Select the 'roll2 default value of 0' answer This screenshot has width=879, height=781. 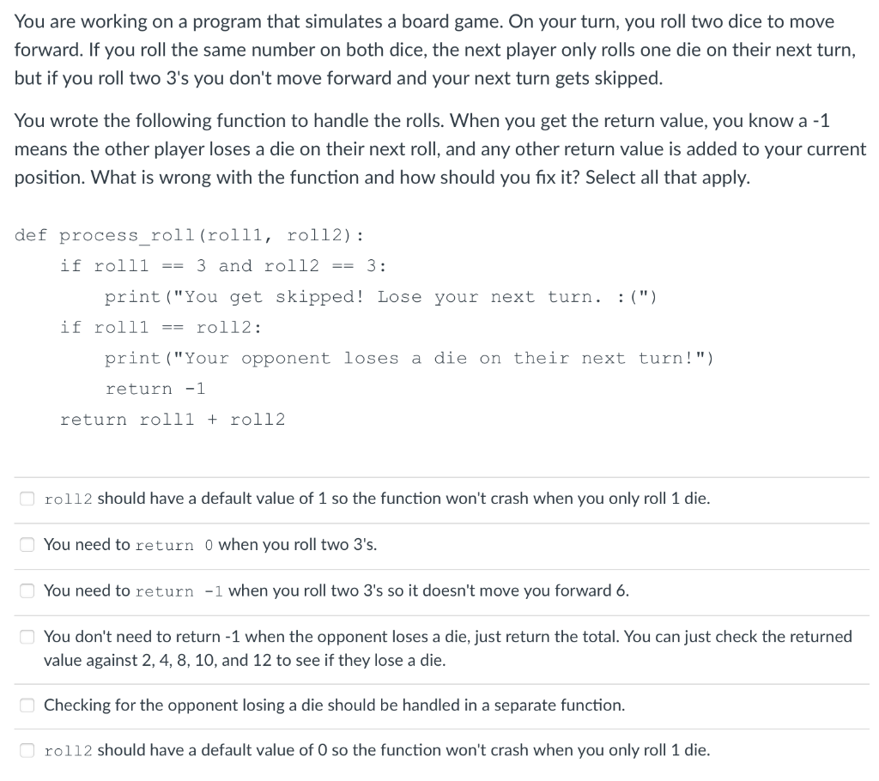pyautogui.click(x=27, y=750)
